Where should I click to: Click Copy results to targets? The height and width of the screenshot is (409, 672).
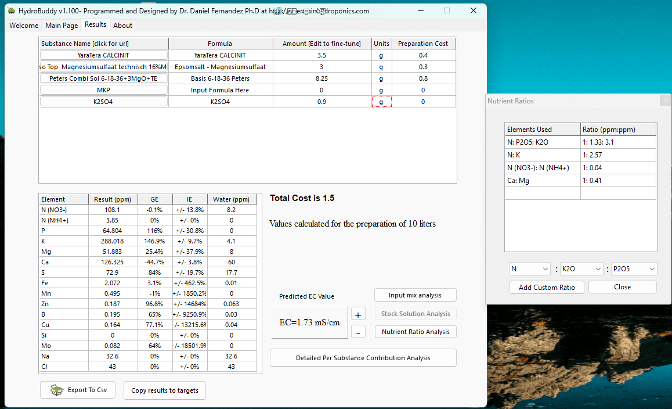pyautogui.click(x=165, y=390)
